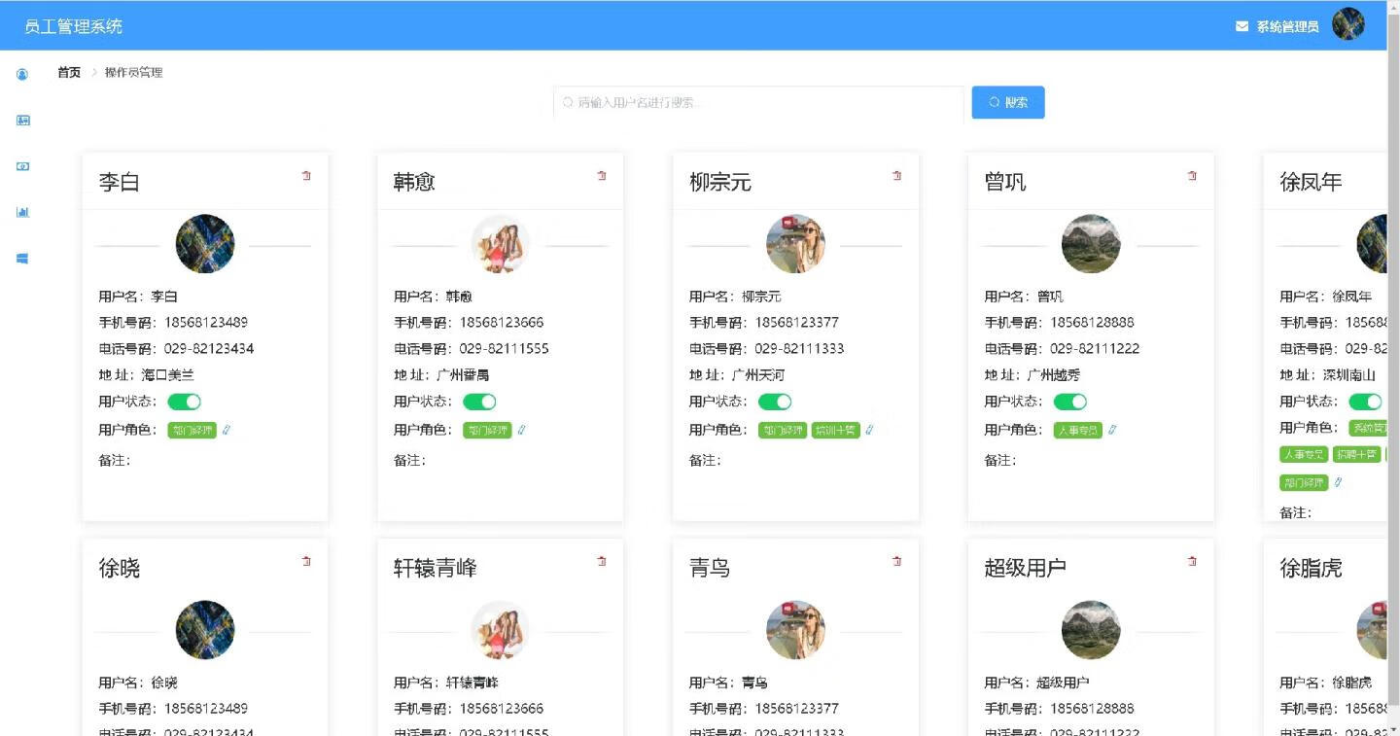Focus the username search input field
The width and height of the screenshot is (1400, 736).
(759, 102)
